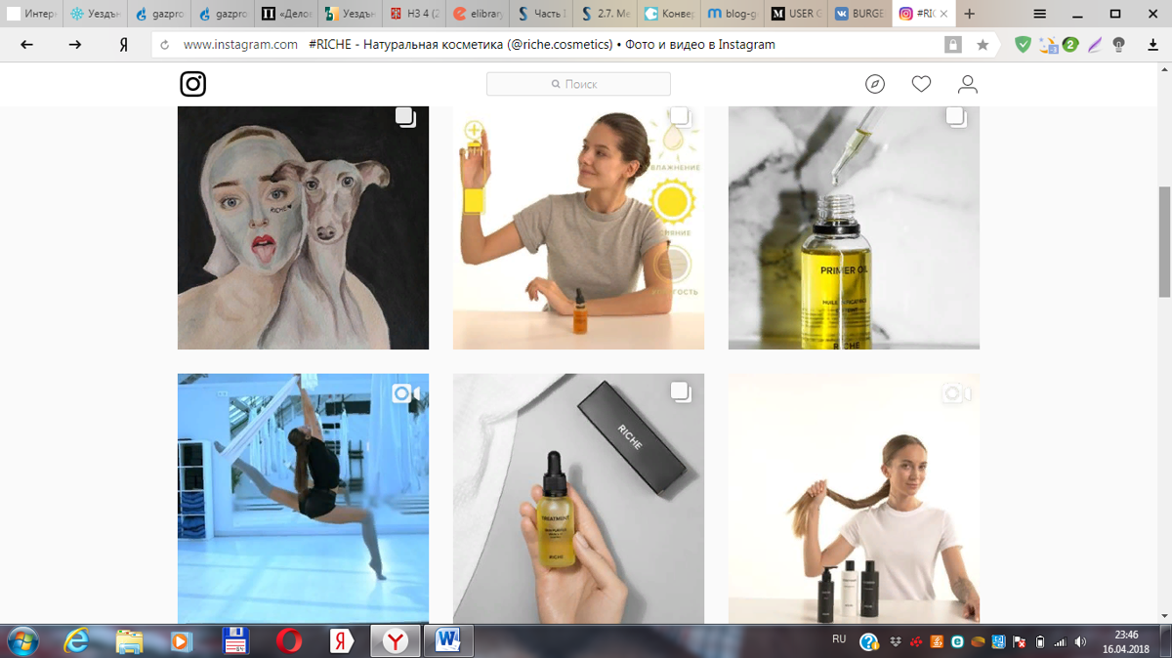
Task: Click the browser forward arrow
Action: 75,44
